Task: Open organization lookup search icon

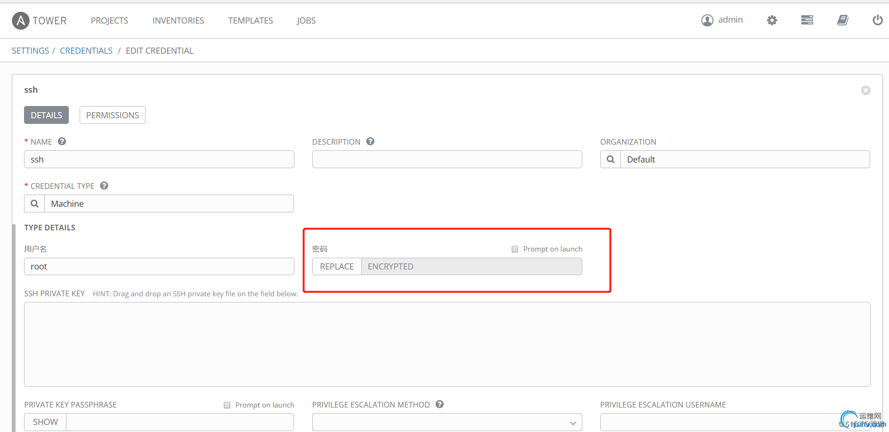Action: click(x=611, y=159)
